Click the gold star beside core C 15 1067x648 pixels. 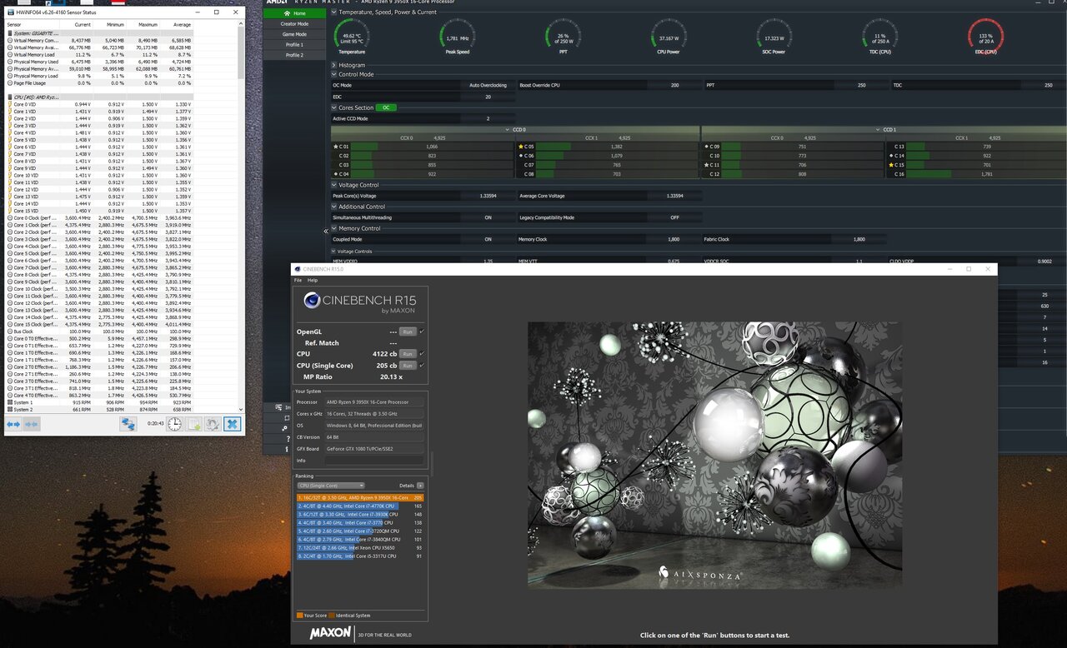tap(891, 165)
